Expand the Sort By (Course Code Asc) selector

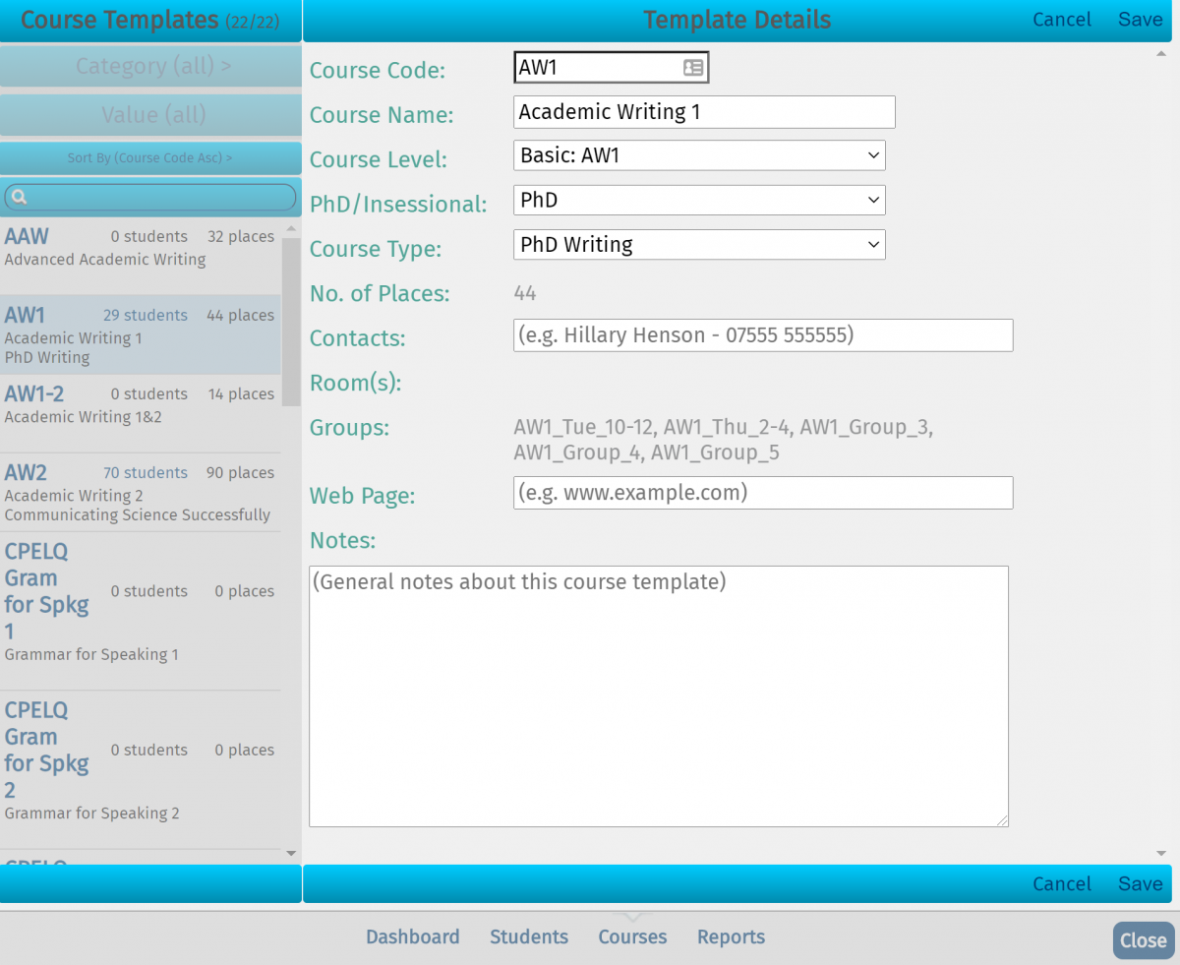point(150,158)
